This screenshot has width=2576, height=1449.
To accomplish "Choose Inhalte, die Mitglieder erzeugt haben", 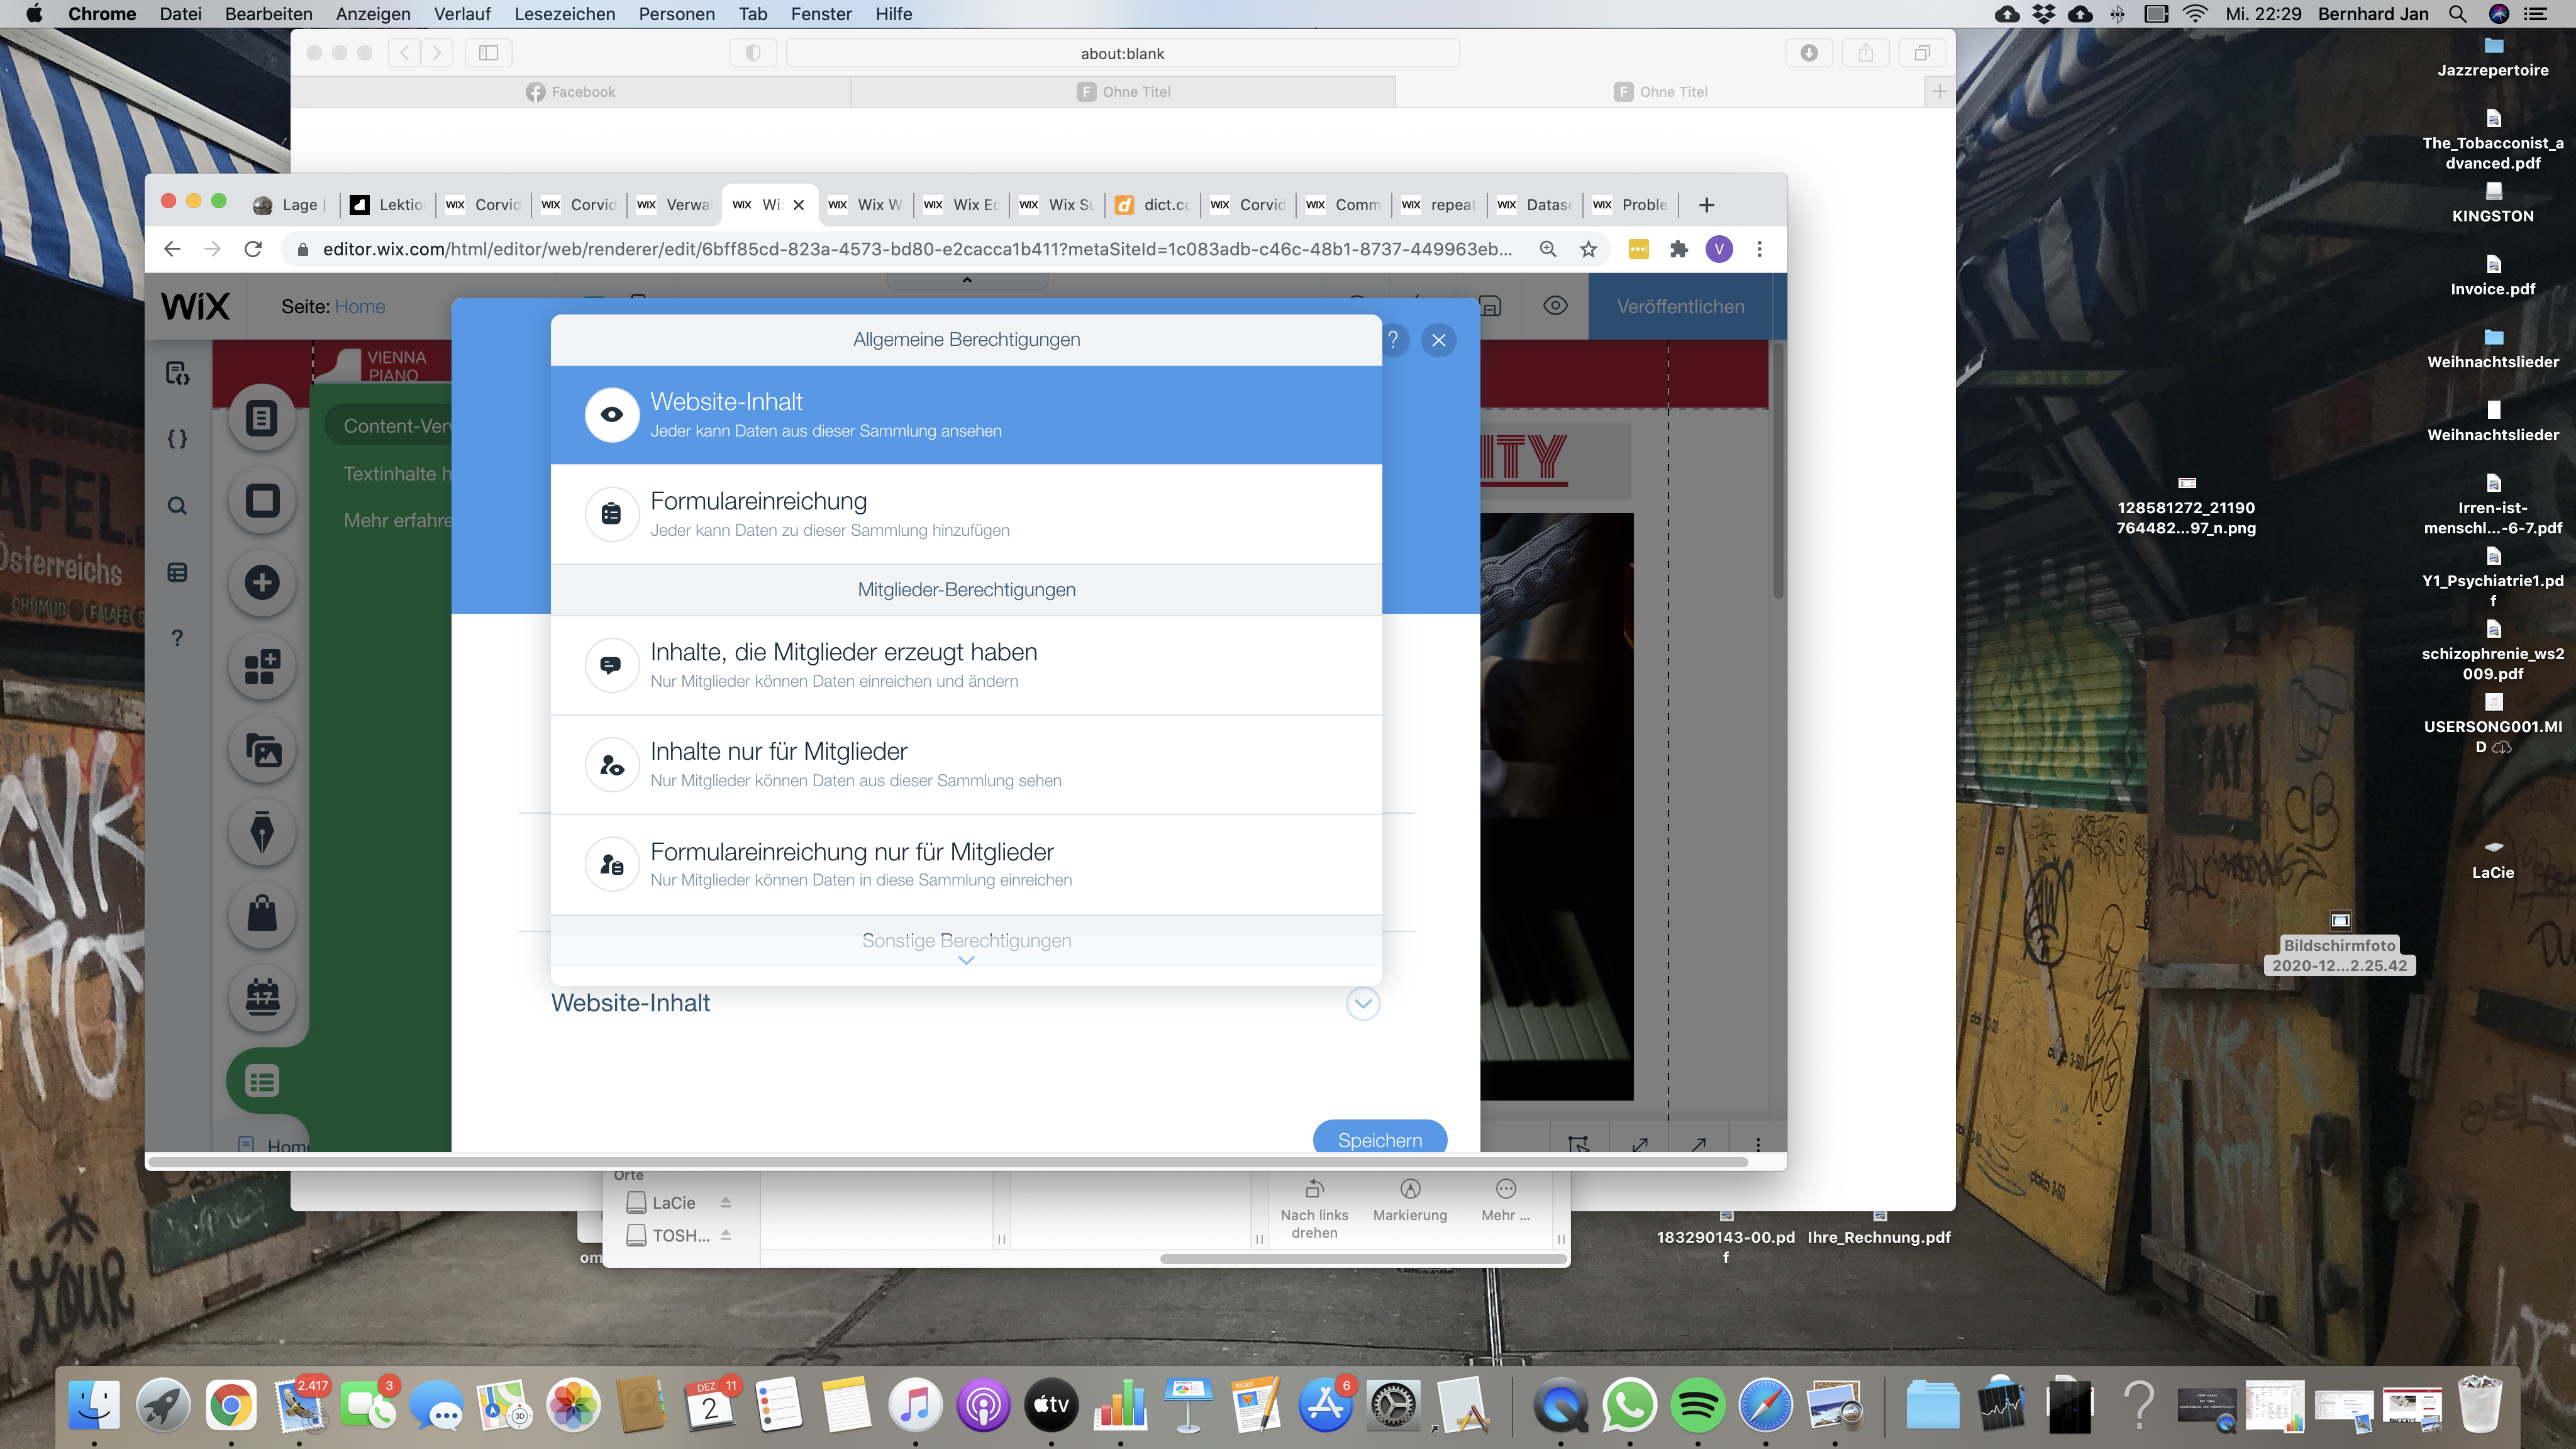I will tap(966, 665).
